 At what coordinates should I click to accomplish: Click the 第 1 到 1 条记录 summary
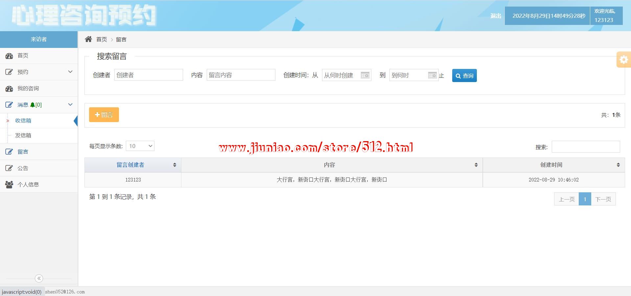[x=123, y=197]
